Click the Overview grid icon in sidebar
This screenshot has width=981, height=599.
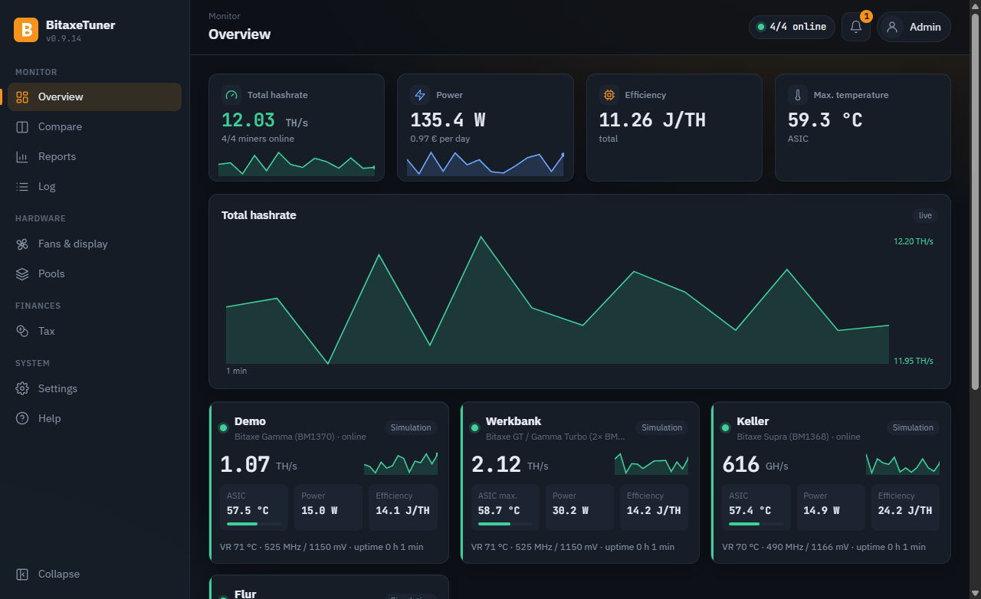coord(22,97)
